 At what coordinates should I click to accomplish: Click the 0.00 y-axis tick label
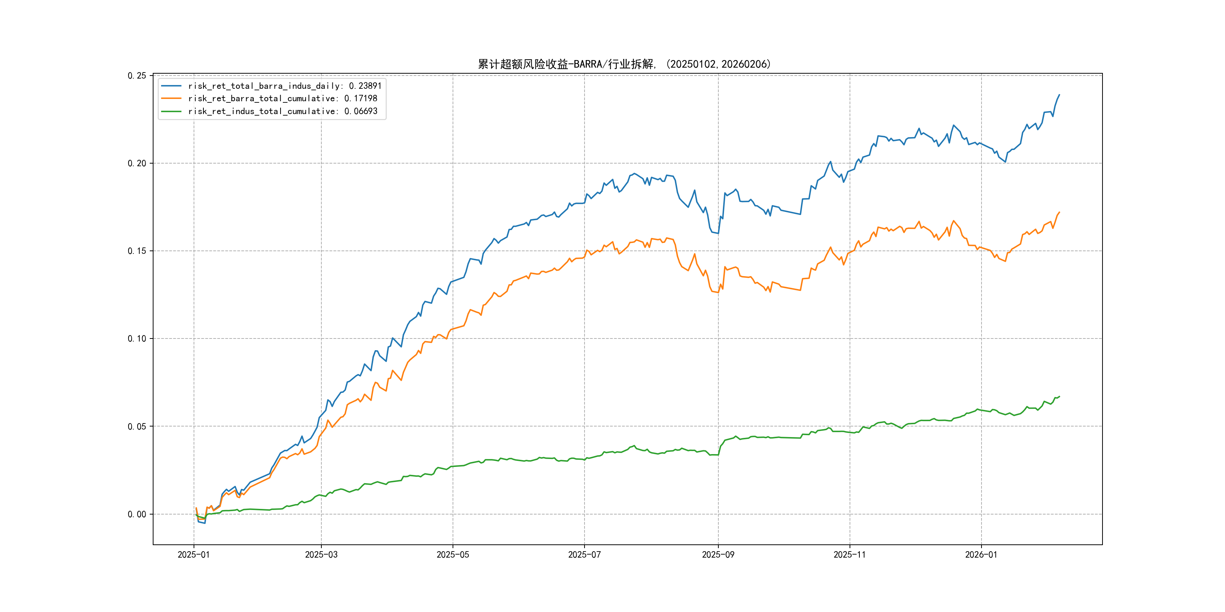click(137, 514)
